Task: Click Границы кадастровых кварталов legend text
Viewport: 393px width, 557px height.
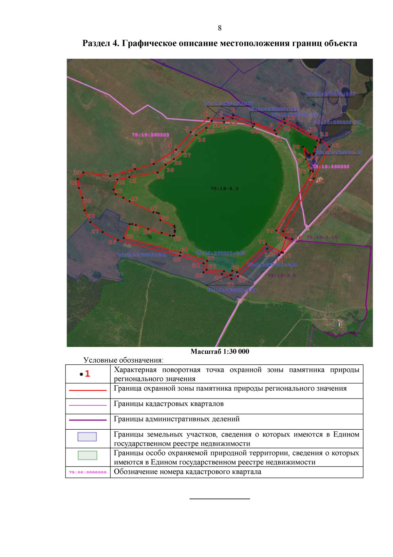Action: click(x=169, y=404)
